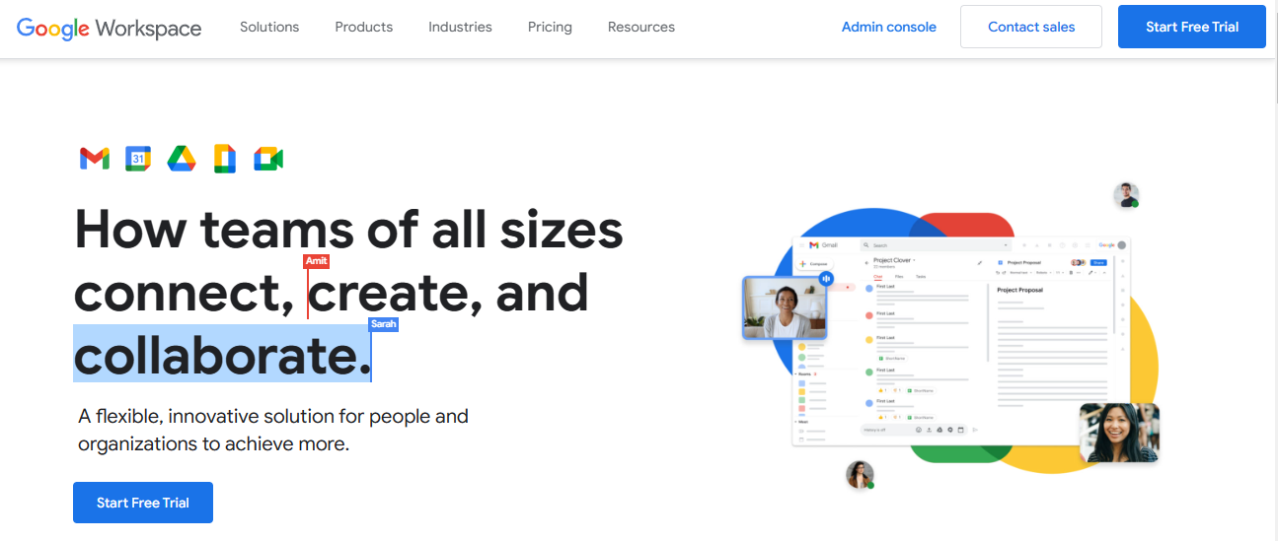Open the Industries menu
This screenshot has height=541, width=1278.
tap(460, 27)
